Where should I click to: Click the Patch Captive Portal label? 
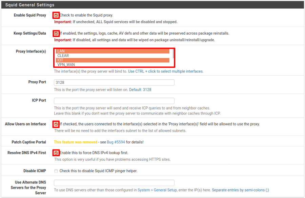(29, 142)
